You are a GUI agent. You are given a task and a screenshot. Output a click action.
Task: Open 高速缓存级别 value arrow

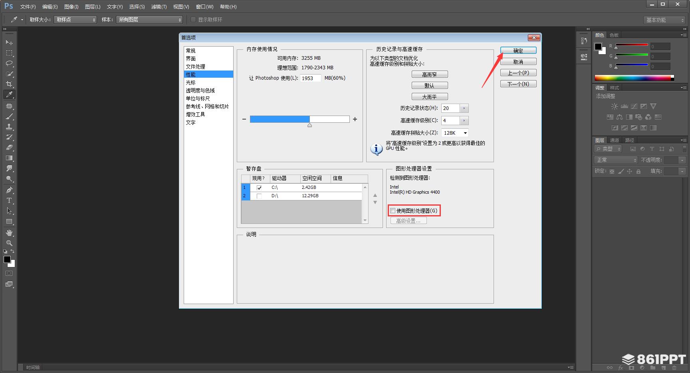(x=464, y=120)
